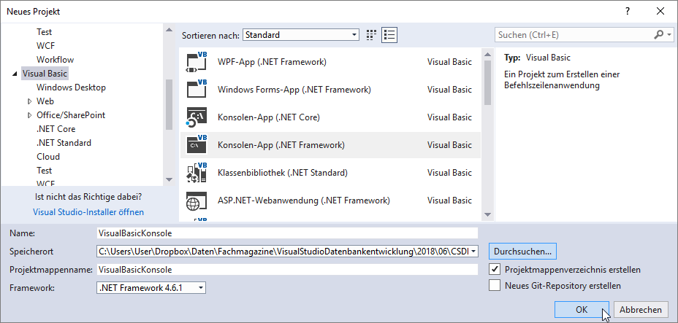The image size is (678, 323).
Task: Select Windows Desktop in the tree
Action: pyautogui.click(x=71, y=87)
